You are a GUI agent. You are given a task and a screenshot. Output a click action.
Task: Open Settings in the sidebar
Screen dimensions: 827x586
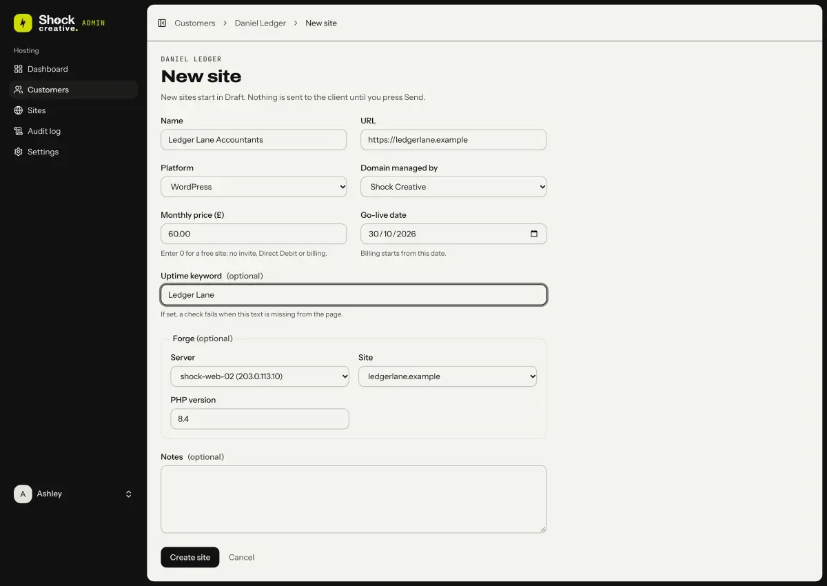click(74, 152)
